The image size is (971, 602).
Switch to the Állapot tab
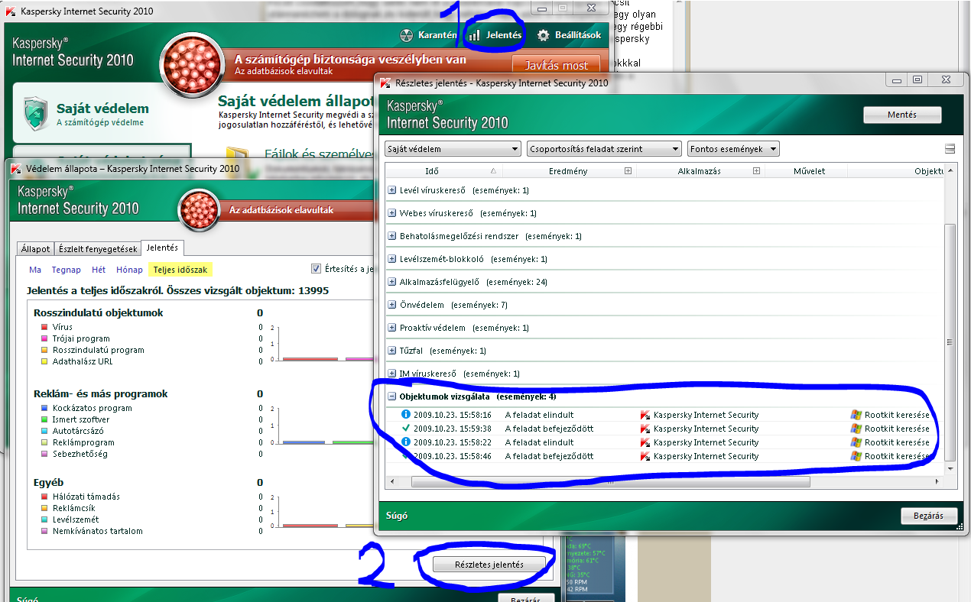coord(35,249)
